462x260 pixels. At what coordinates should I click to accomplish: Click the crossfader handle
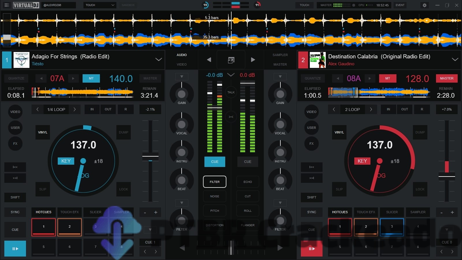(x=231, y=248)
